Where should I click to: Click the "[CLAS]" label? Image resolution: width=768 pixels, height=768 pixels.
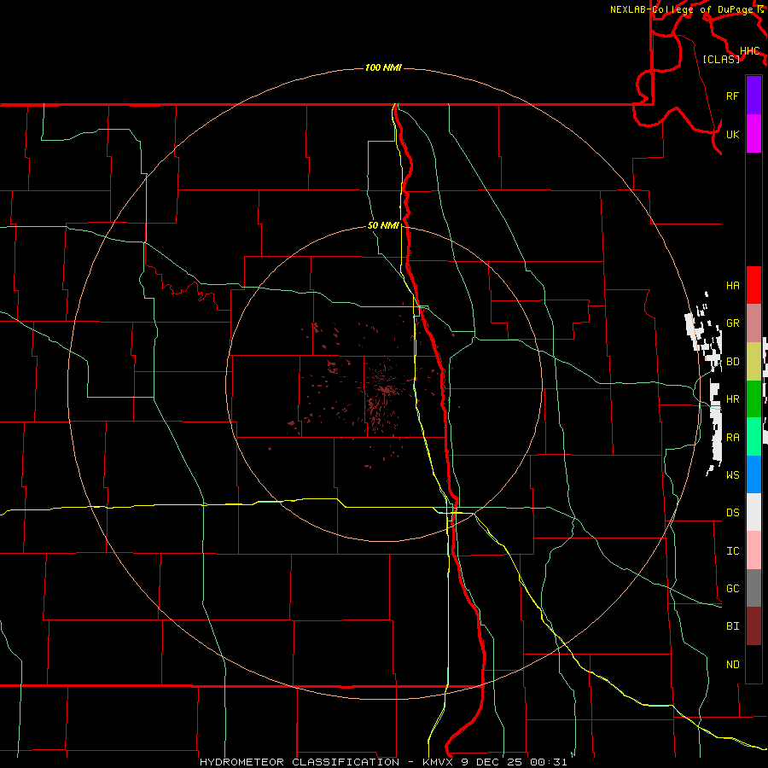(x=721, y=59)
